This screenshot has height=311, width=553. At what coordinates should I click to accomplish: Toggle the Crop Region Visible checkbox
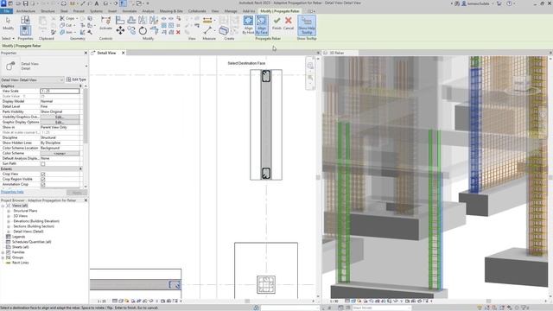(x=43, y=179)
